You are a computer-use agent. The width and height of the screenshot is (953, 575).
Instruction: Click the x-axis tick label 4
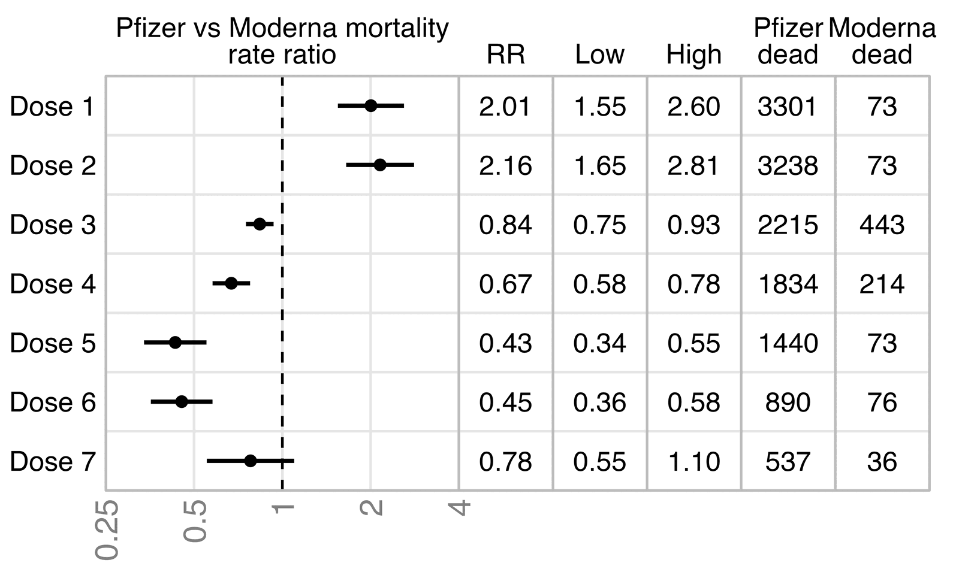point(460,508)
